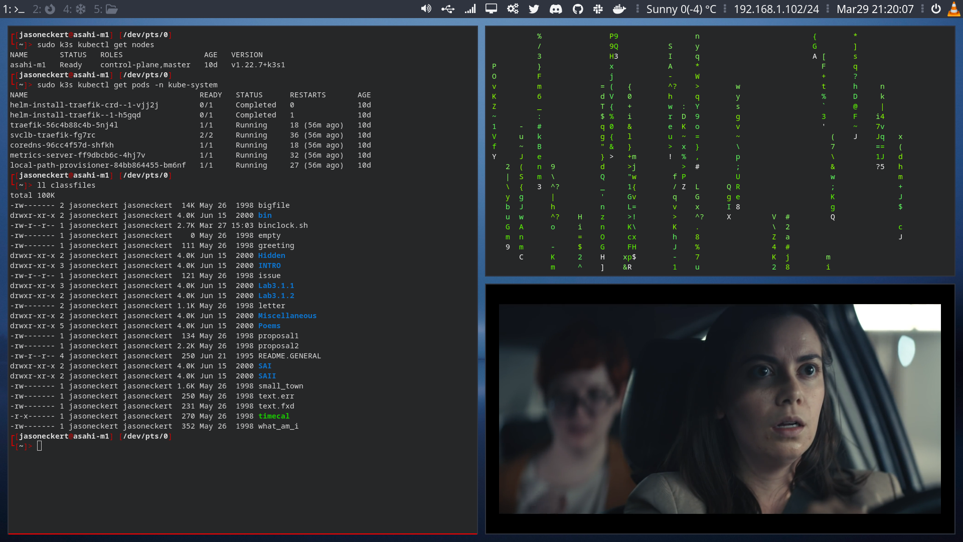This screenshot has height=542, width=963.
Task: Click version 'v1.22.7+k3s1'
Action: pos(258,65)
